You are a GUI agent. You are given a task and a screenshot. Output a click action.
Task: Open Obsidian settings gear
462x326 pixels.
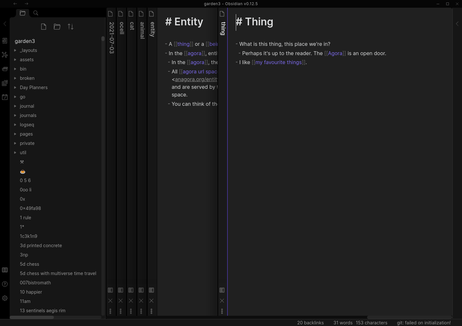click(5, 298)
